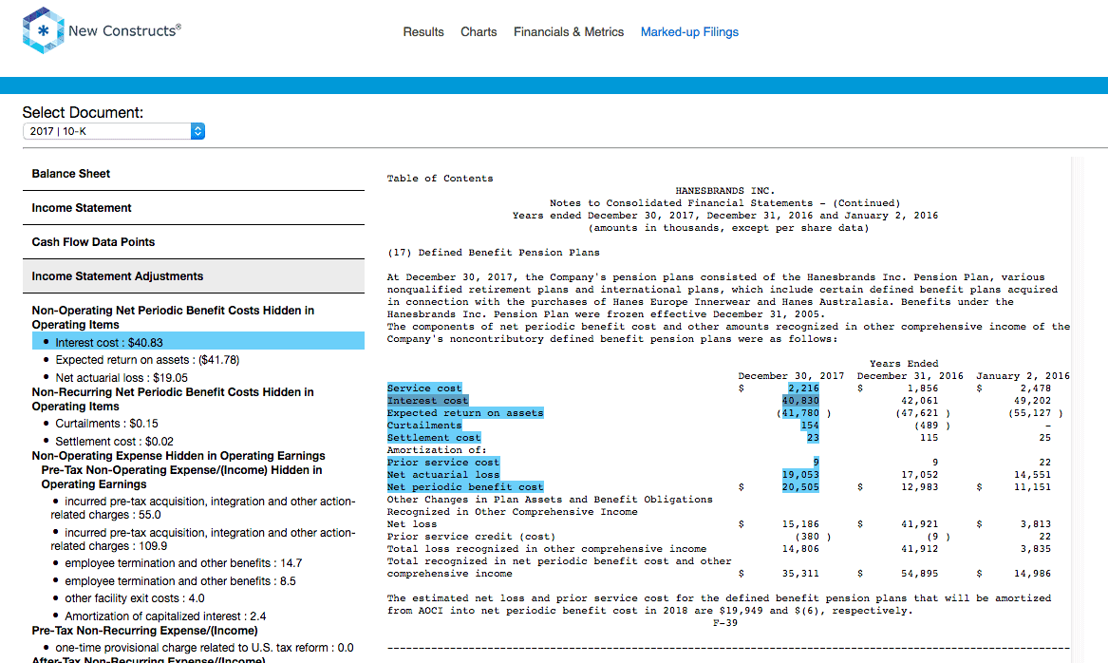Screen dimensions: 1108x663
Task: Click highlighted 'Net actuarial loss' in filing table
Action: click(443, 475)
